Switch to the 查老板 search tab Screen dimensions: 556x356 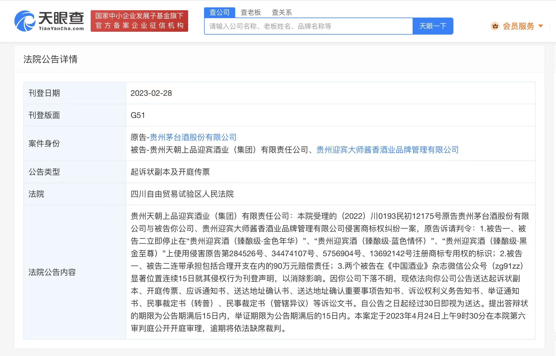pyautogui.click(x=251, y=12)
